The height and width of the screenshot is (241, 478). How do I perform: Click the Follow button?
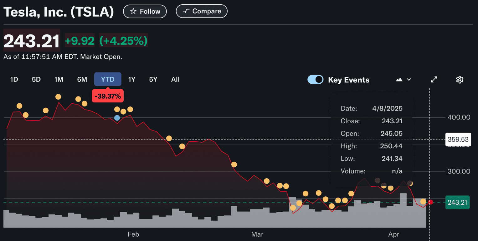[145, 12]
